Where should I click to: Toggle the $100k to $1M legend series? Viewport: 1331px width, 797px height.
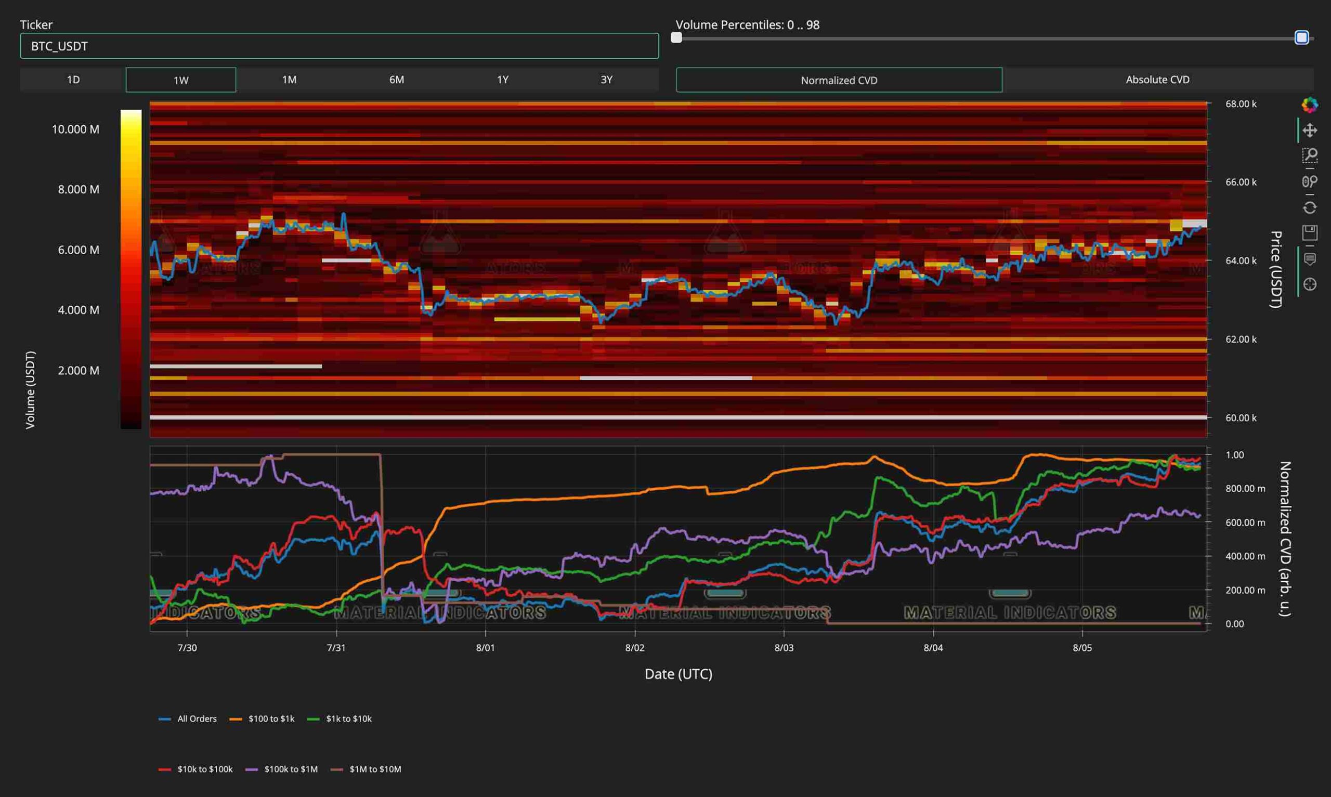tap(282, 769)
